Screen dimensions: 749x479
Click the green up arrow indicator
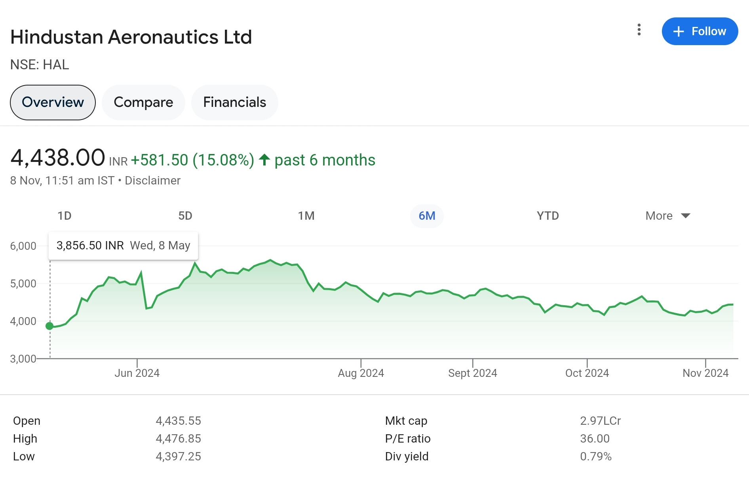[x=264, y=160]
